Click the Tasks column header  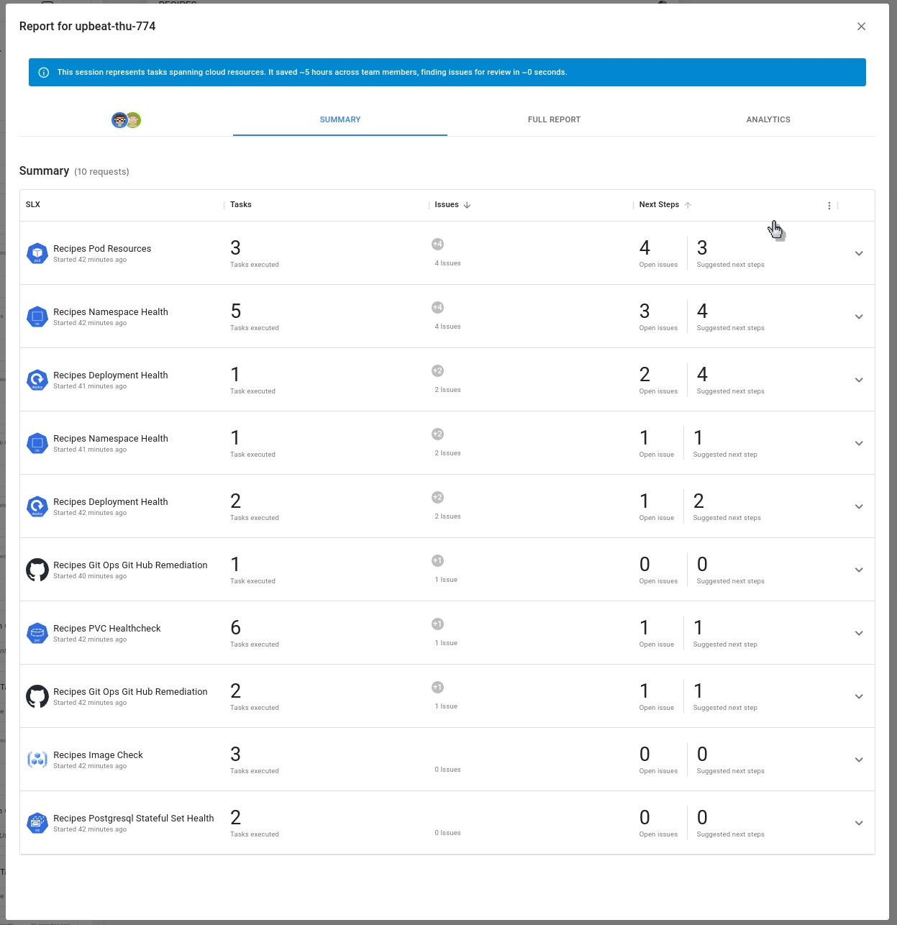[241, 205]
